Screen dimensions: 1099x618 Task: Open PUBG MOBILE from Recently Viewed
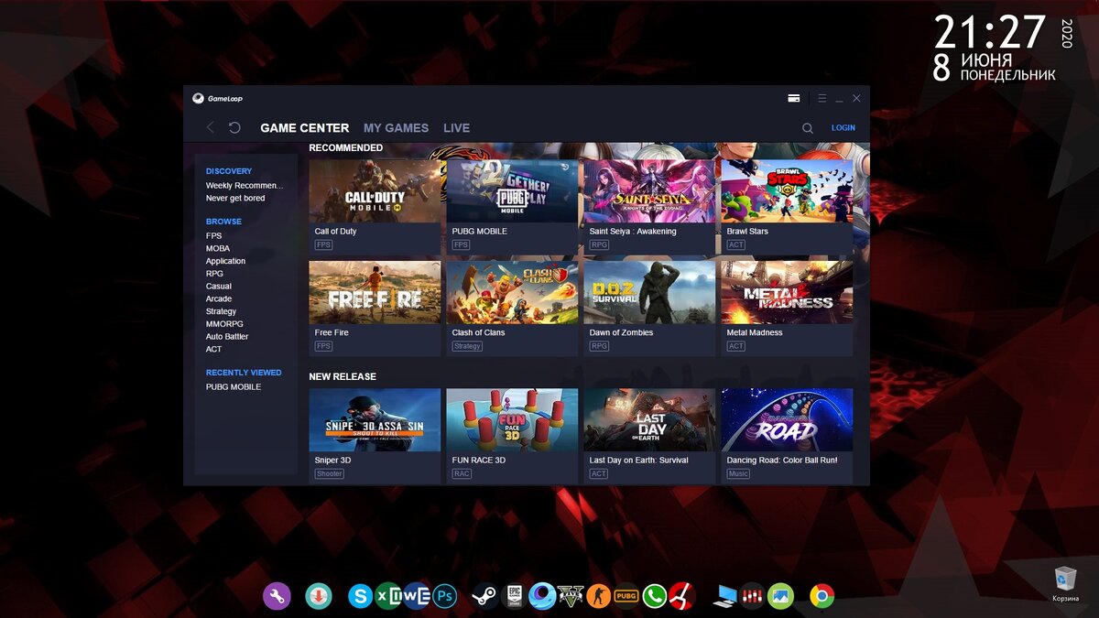coord(232,386)
